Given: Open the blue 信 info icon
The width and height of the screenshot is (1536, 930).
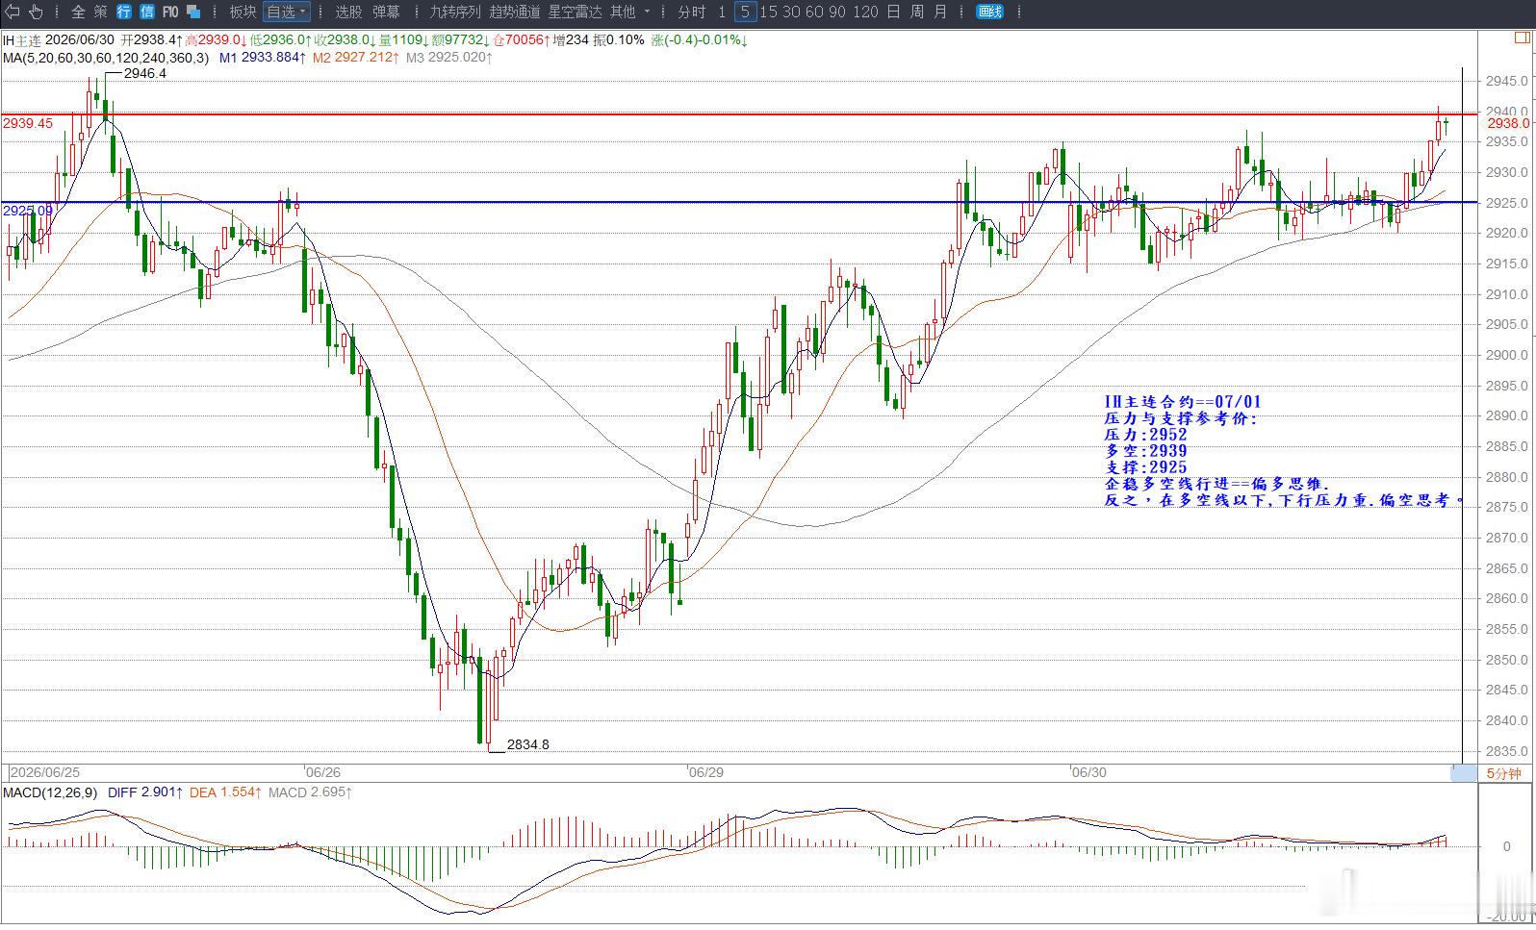Looking at the screenshot, I should pyautogui.click(x=146, y=12).
